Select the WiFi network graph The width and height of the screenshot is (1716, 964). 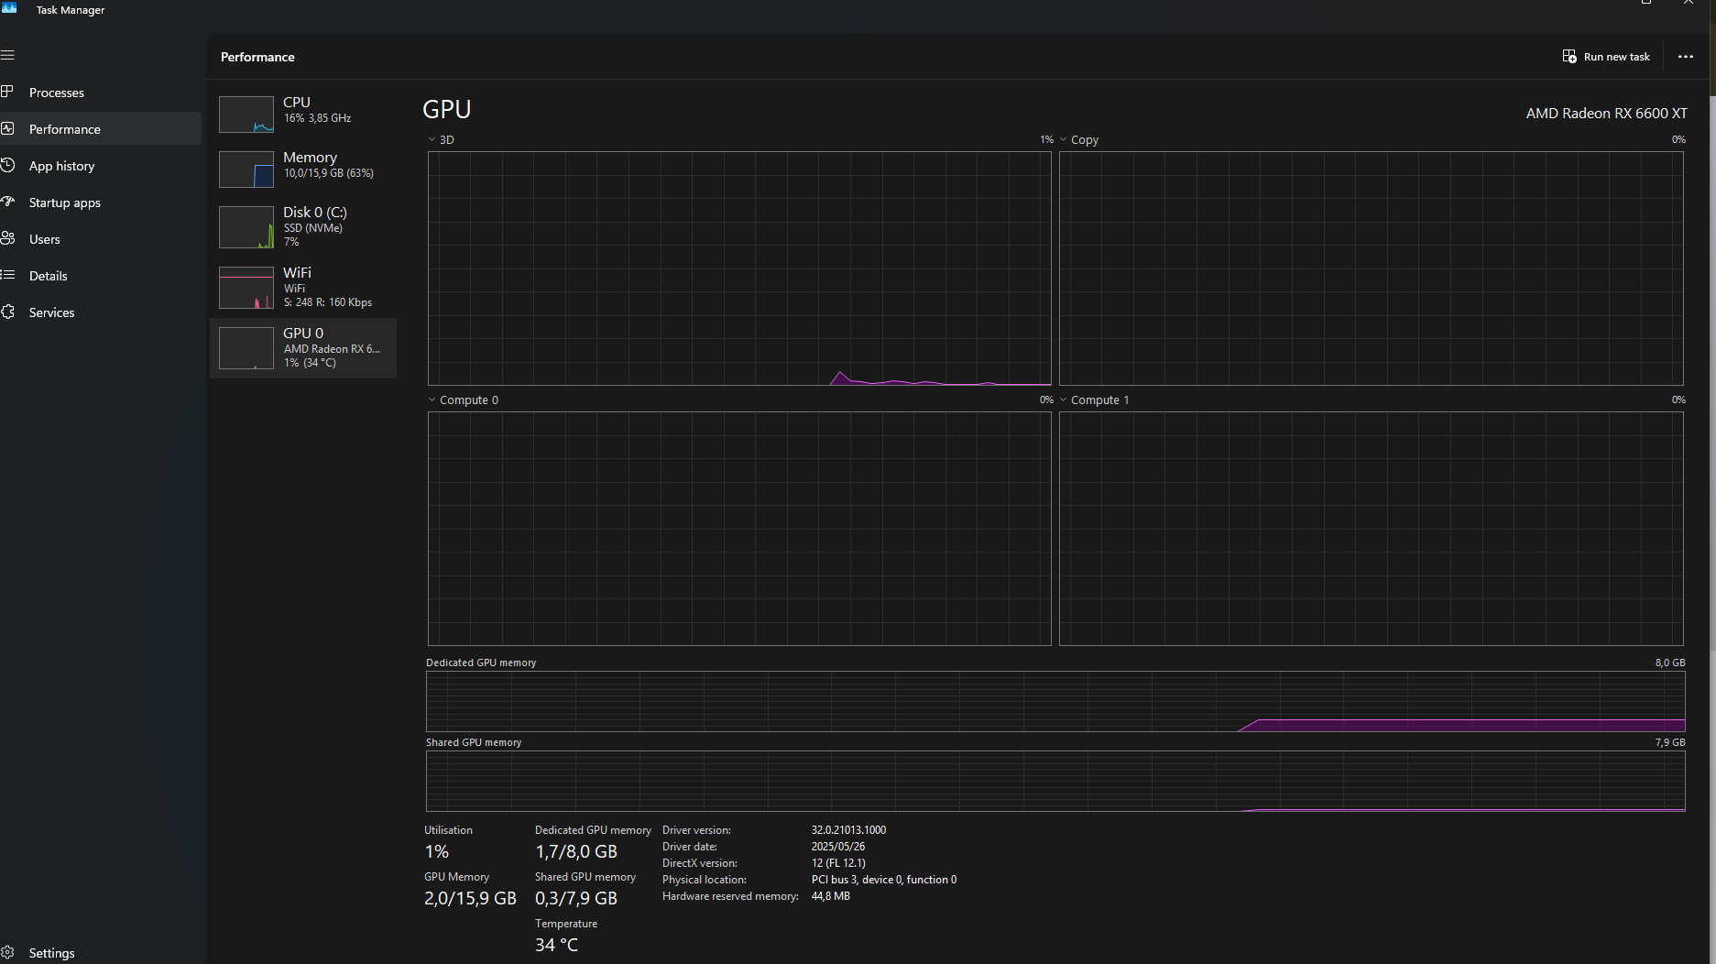point(303,287)
